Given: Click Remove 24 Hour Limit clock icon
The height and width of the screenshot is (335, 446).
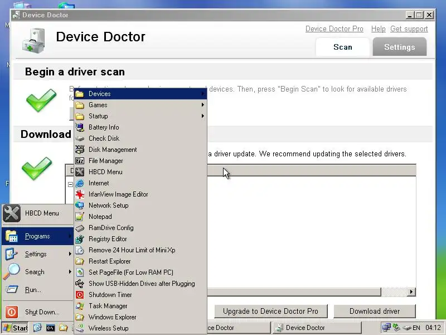Looking at the screenshot, I should coord(80,250).
